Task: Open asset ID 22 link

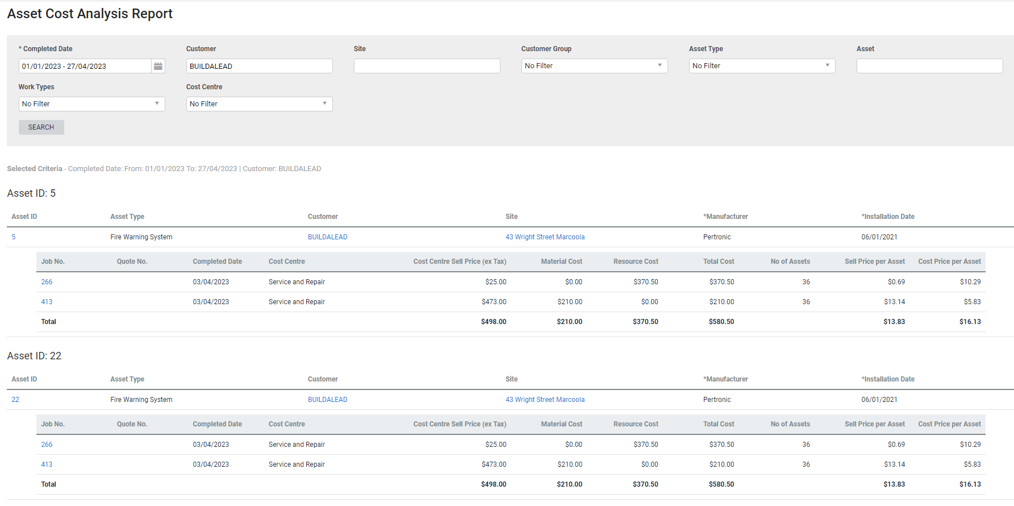Action: pyautogui.click(x=15, y=400)
